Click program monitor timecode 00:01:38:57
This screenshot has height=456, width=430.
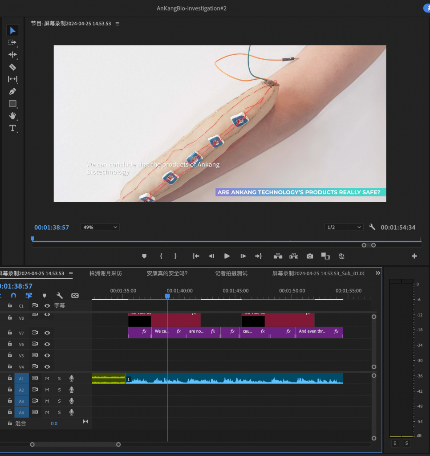pos(52,228)
